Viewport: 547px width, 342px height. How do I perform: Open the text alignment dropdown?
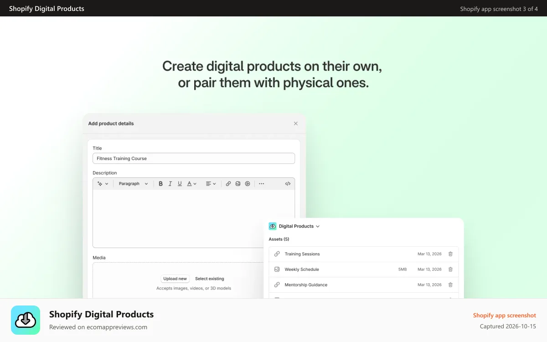(x=211, y=184)
